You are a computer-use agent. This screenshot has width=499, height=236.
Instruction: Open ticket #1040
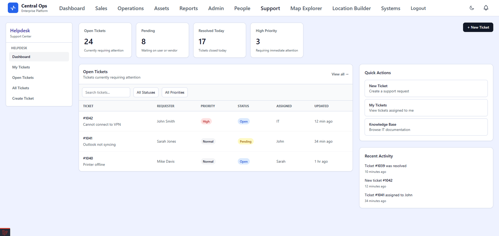pyautogui.click(x=88, y=158)
